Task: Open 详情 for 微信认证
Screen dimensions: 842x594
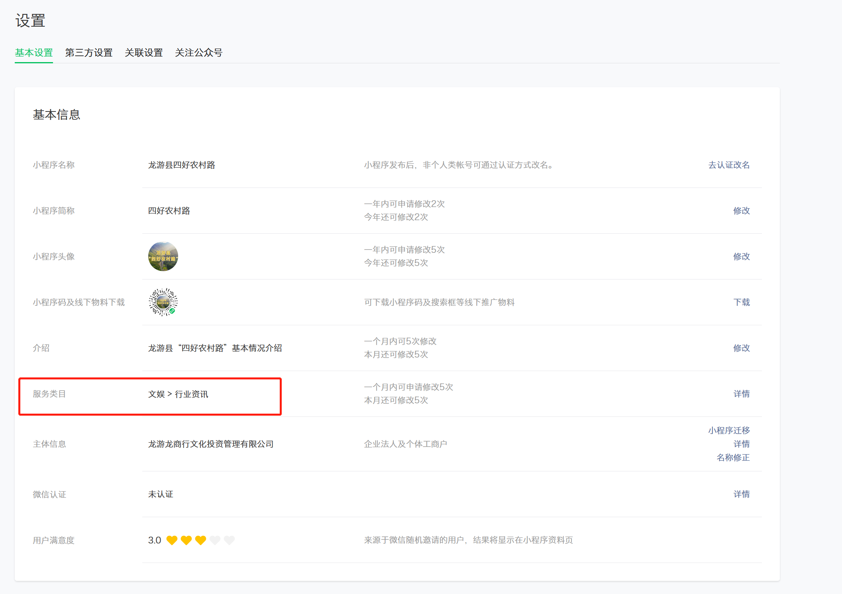Action: click(x=741, y=494)
